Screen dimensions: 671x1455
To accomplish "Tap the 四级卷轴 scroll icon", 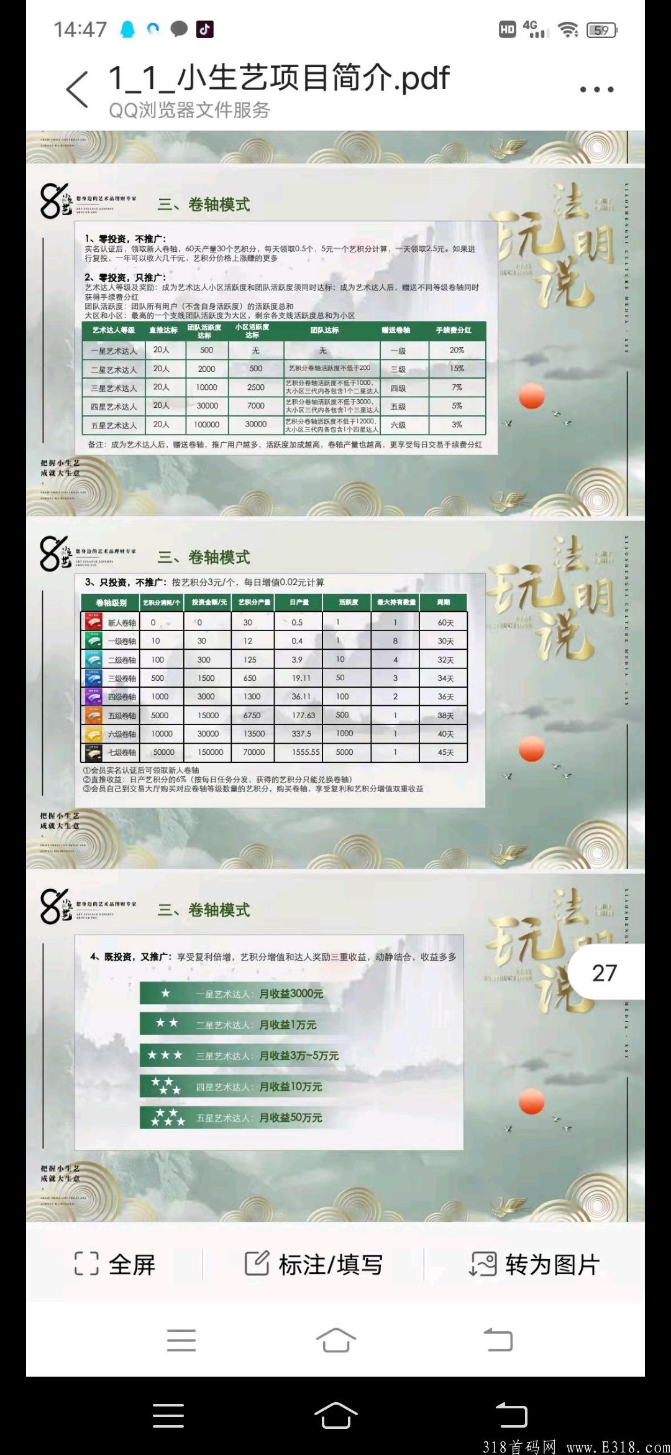I will (93, 696).
